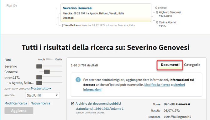Open the Raccolta Stati Uniti dropdown
Screen dimensions: 210x120
pyautogui.click(x=42, y=95)
